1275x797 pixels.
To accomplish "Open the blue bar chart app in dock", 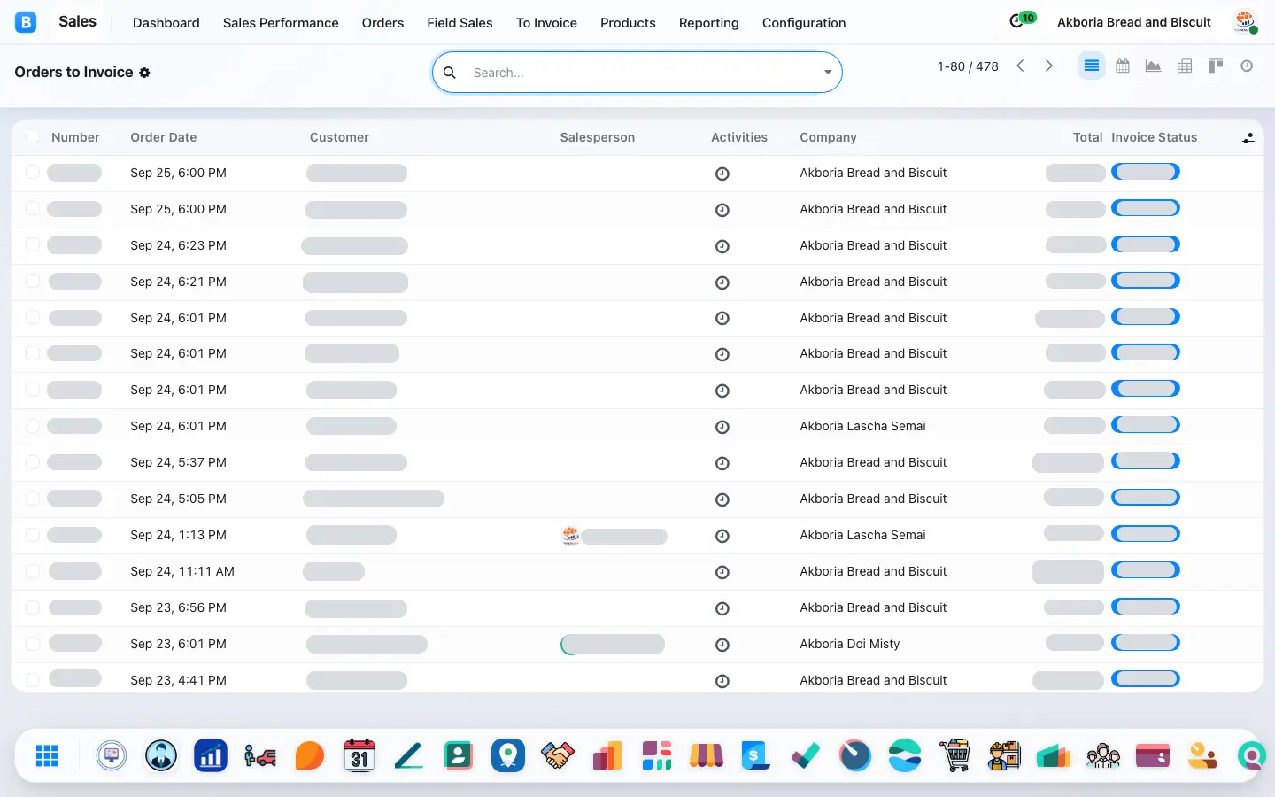I will 211,755.
